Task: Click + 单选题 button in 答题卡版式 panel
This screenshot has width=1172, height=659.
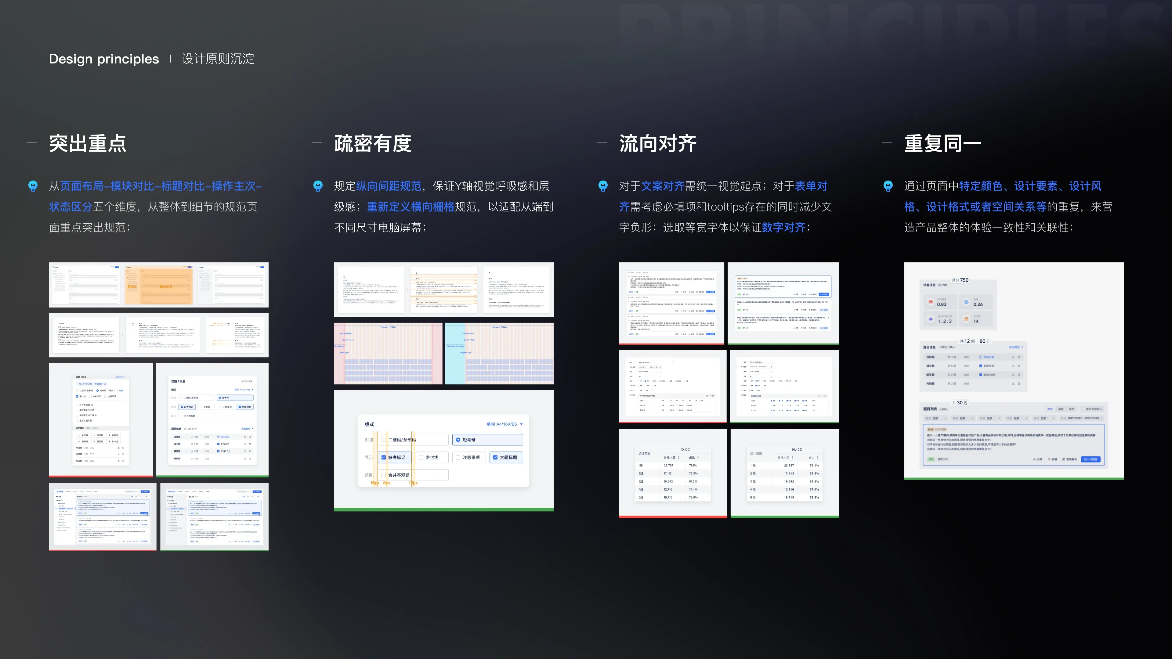Action: [x=83, y=435]
